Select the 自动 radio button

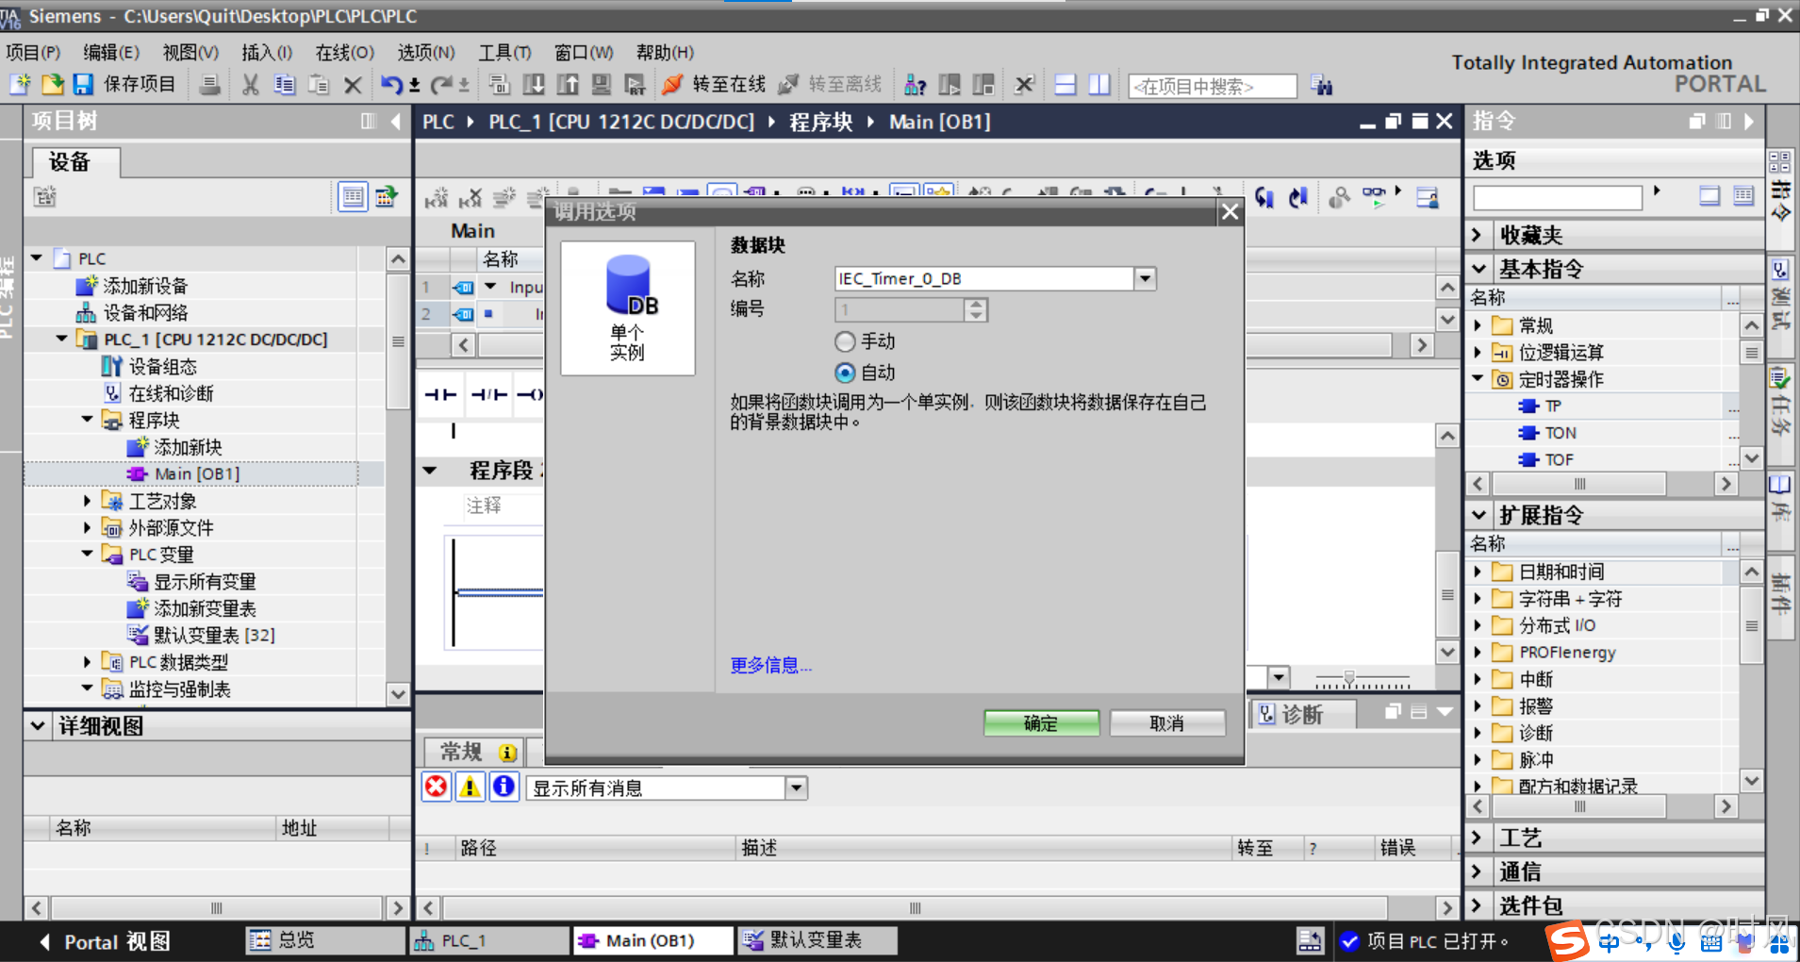point(845,373)
